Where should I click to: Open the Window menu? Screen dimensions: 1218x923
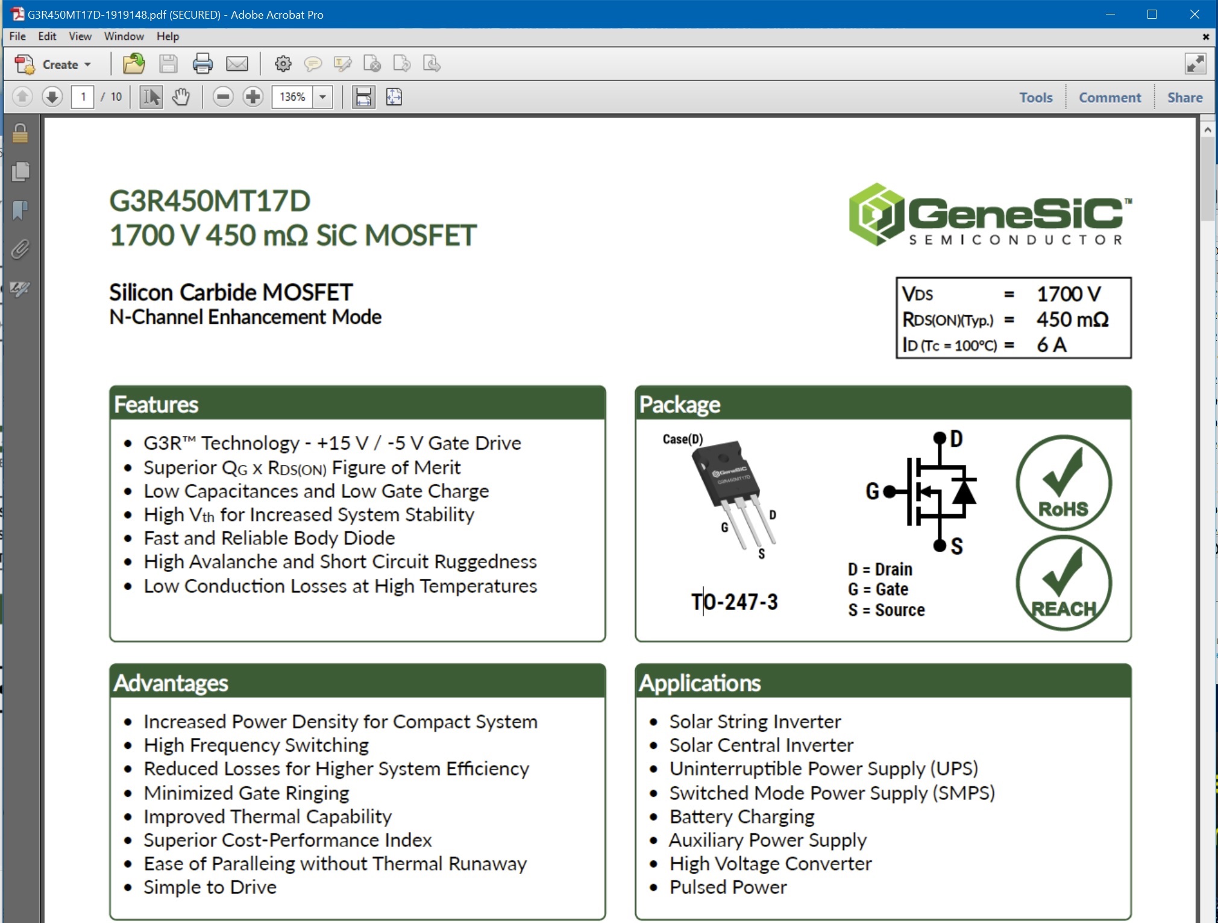124,36
